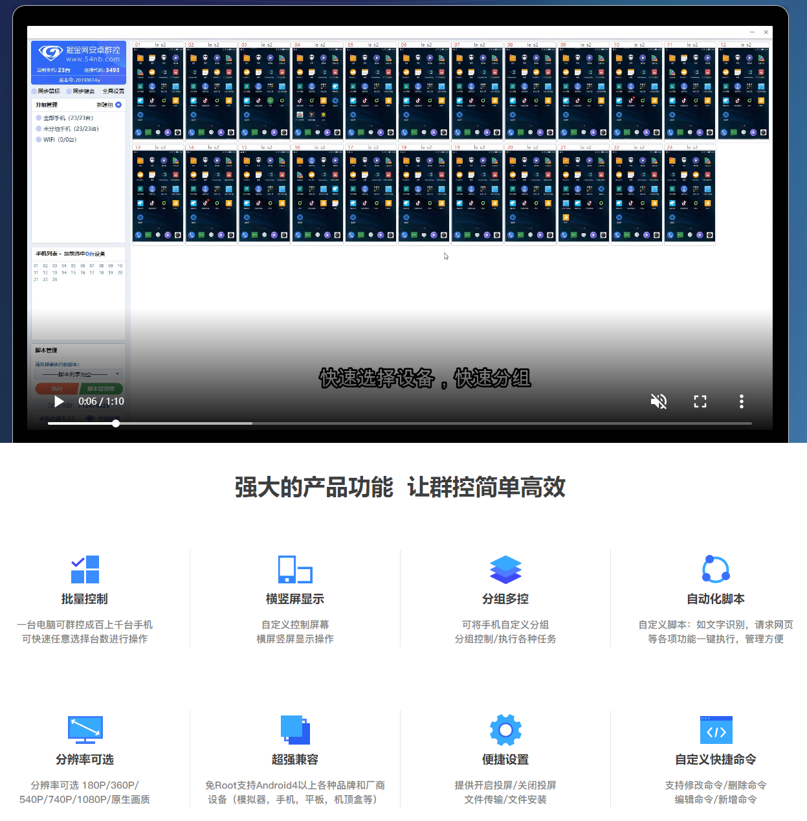807x821 pixels.
Task: Click the 掘金网安卓群控 shield logo
Action: pyautogui.click(x=50, y=52)
